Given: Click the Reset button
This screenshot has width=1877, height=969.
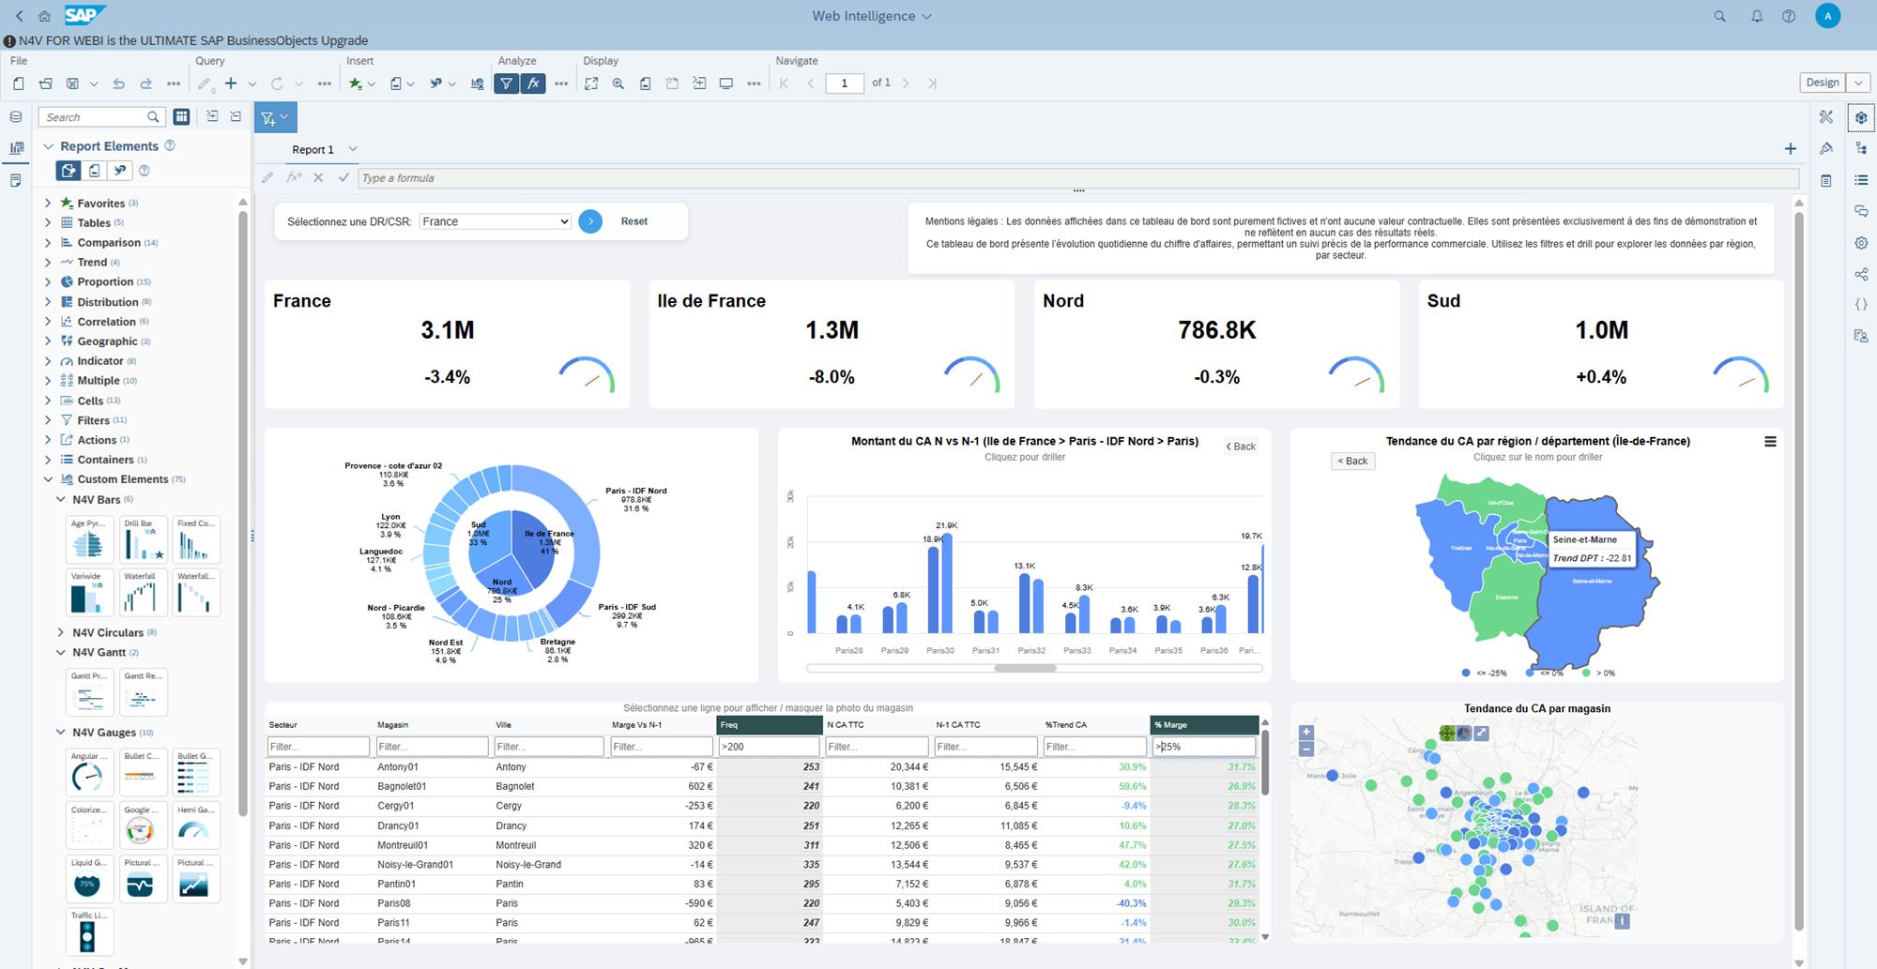Looking at the screenshot, I should point(633,221).
